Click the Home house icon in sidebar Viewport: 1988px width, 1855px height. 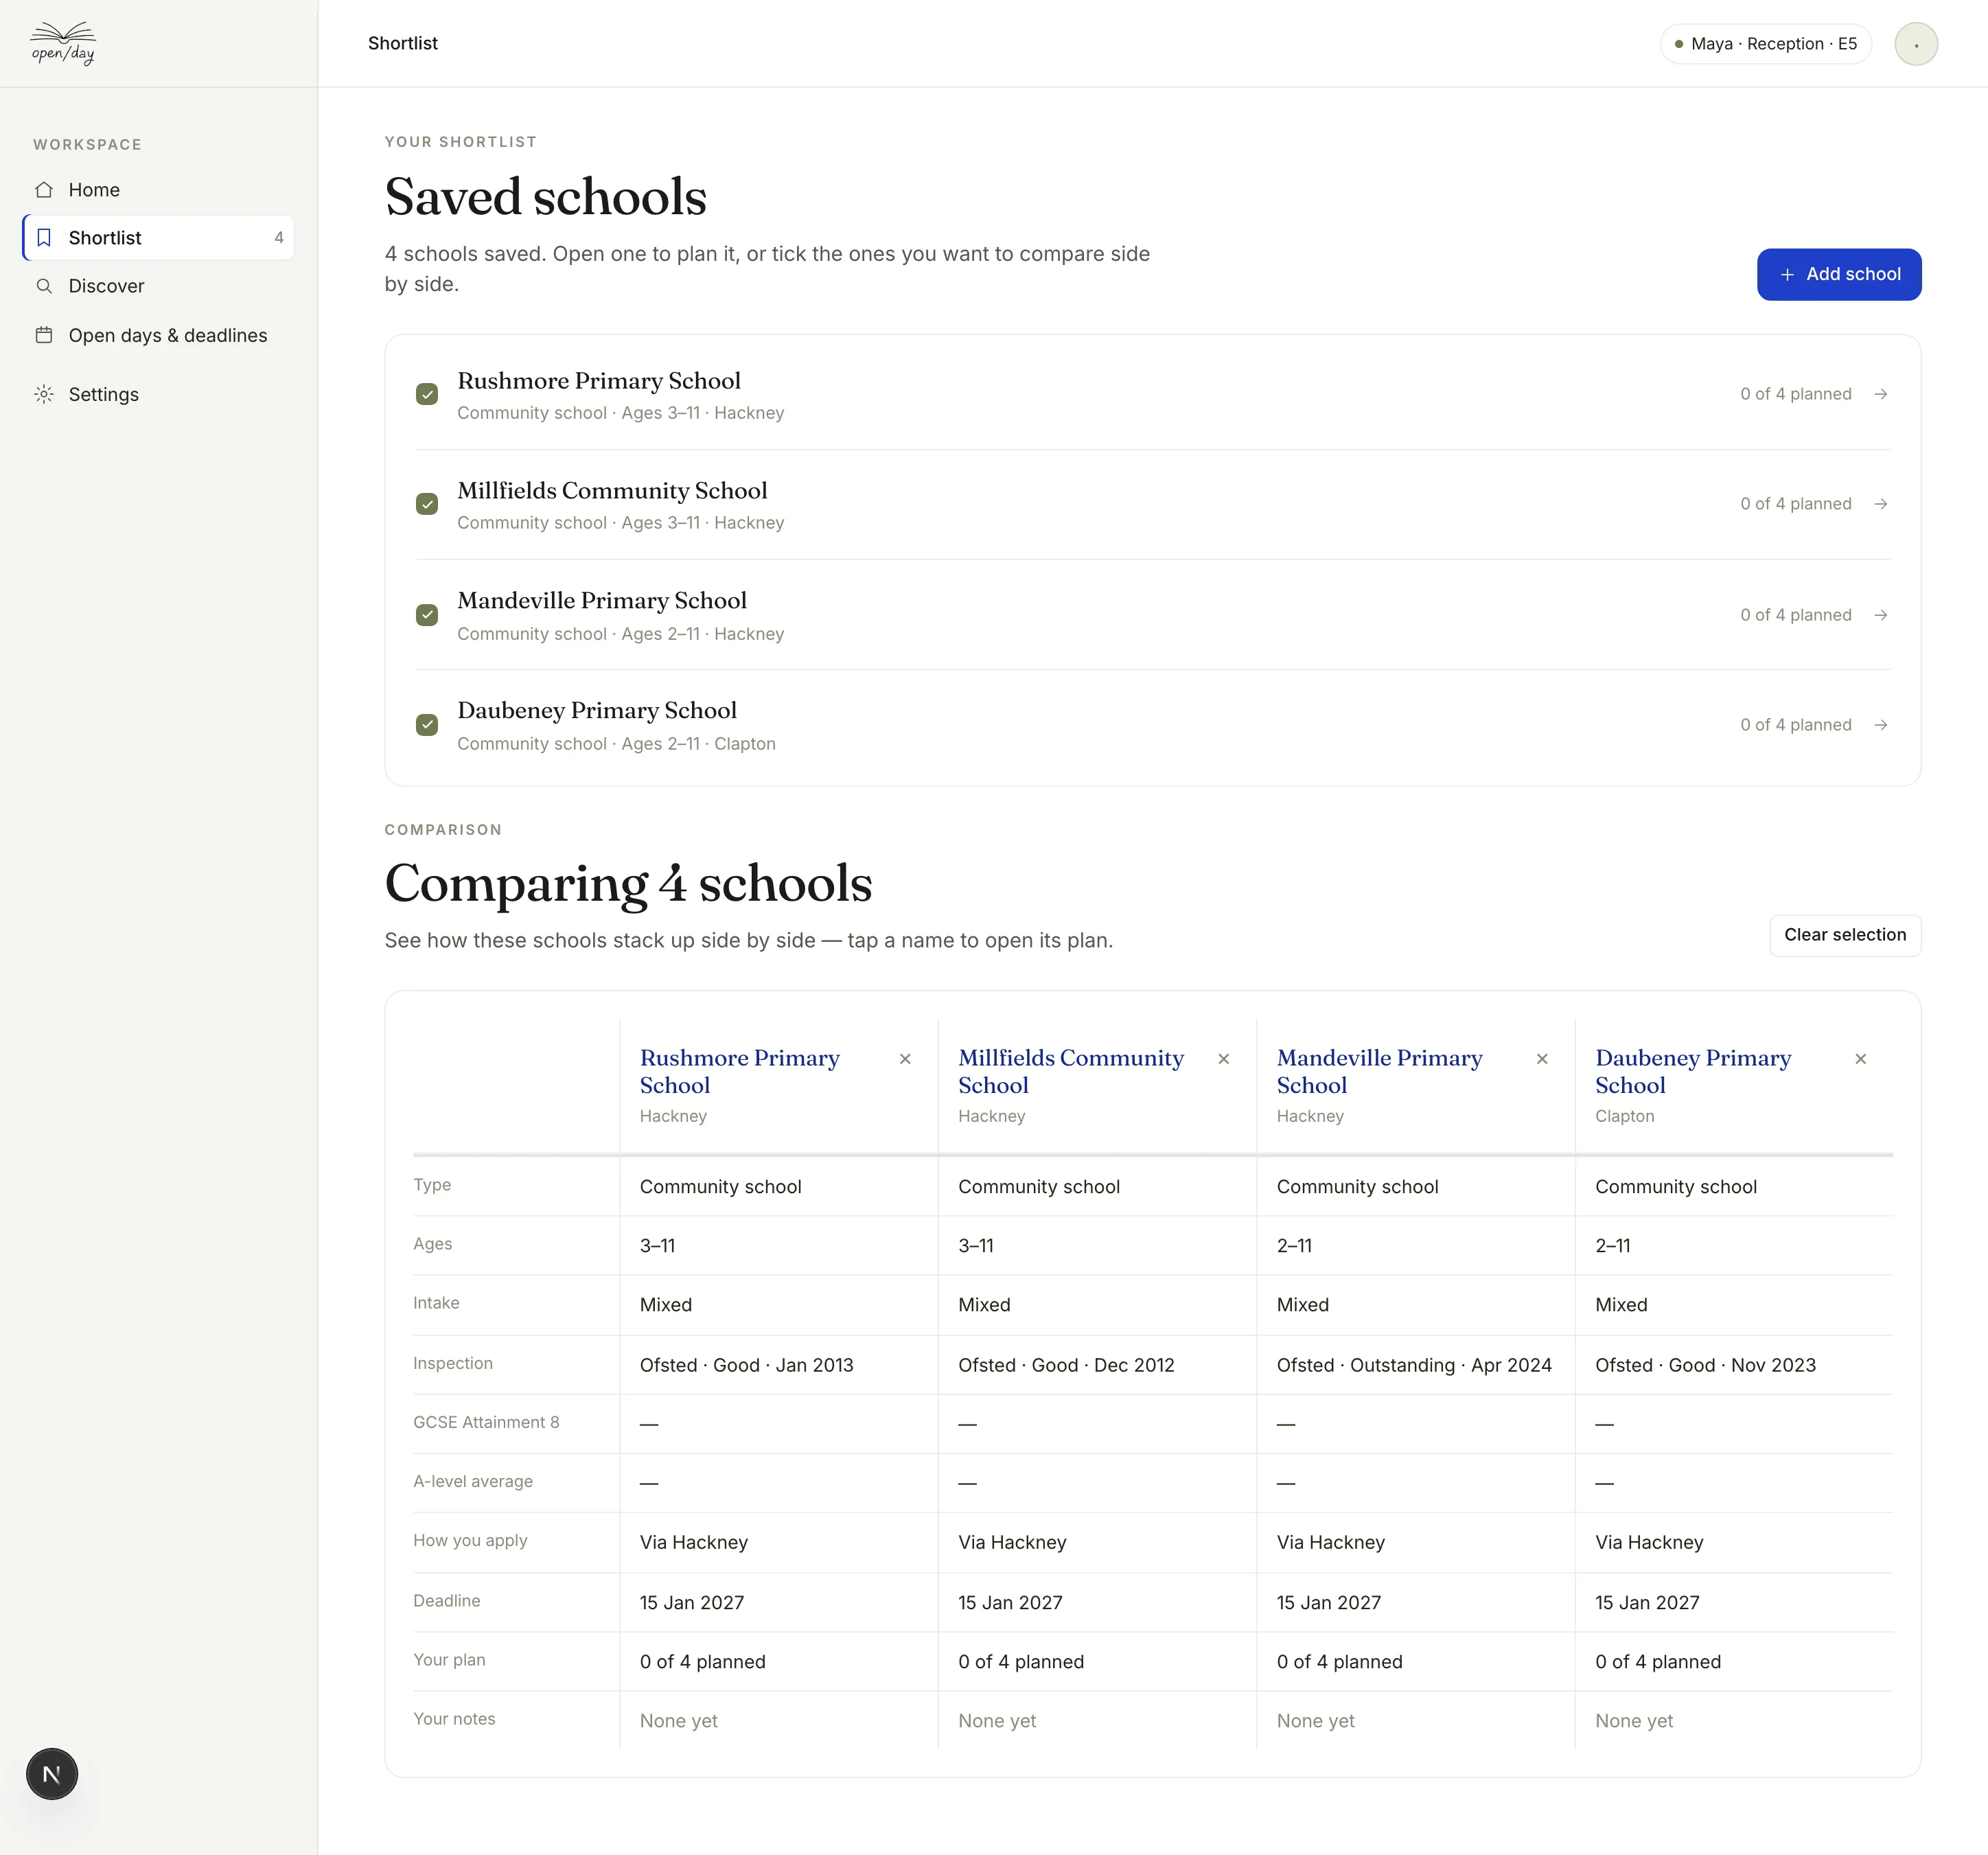click(44, 190)
